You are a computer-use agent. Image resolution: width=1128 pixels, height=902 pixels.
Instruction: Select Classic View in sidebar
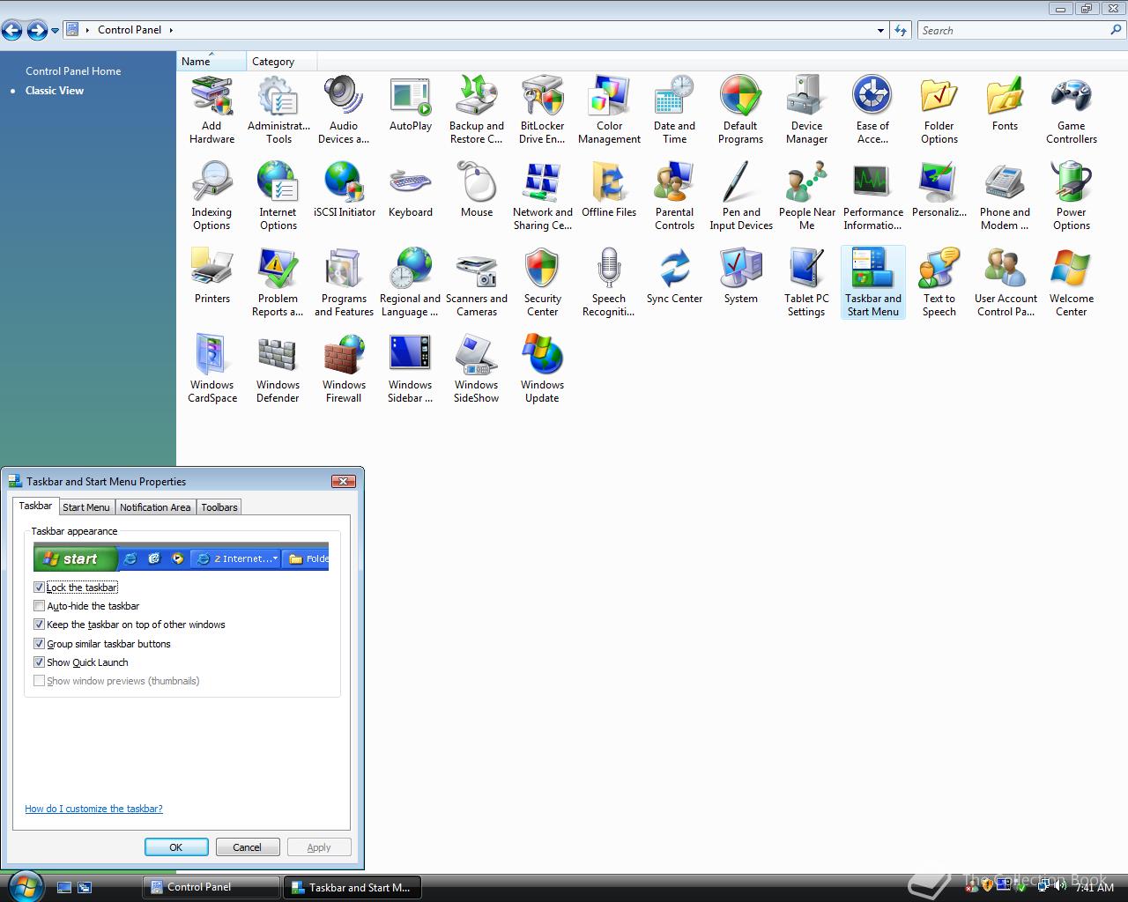55,91
